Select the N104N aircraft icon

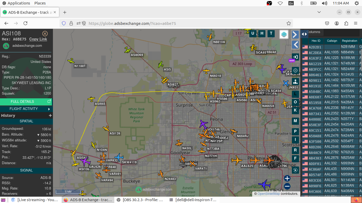pos(94,145)
